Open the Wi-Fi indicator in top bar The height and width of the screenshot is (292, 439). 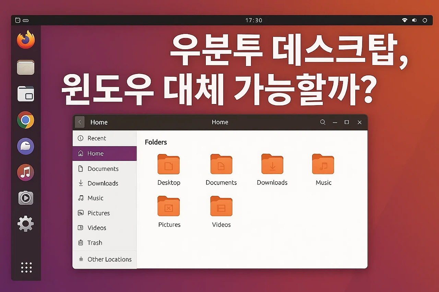[x=405, y=20]
